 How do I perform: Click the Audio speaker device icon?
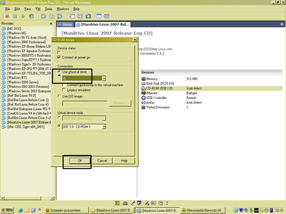pos(143,102)
